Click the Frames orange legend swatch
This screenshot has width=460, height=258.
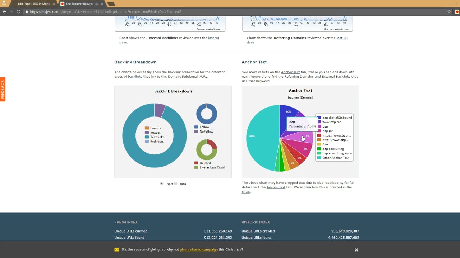pyautogui.click(x=147, y=128)
